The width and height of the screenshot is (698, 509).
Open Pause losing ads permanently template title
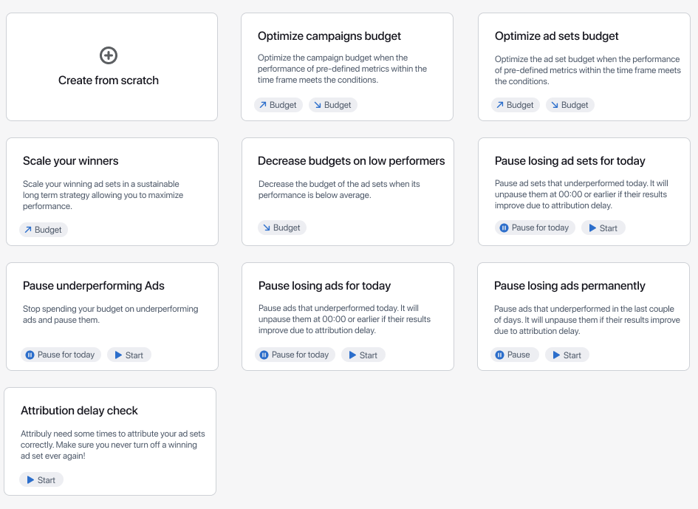coord(569,286)
